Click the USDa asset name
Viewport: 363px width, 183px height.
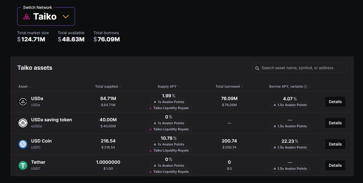click(37, 99)
